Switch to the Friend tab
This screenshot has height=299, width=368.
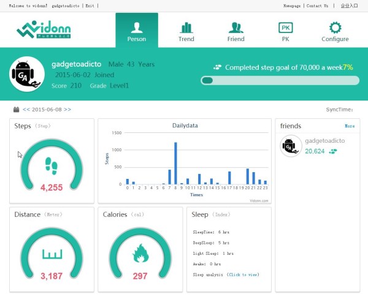point(236,31)
